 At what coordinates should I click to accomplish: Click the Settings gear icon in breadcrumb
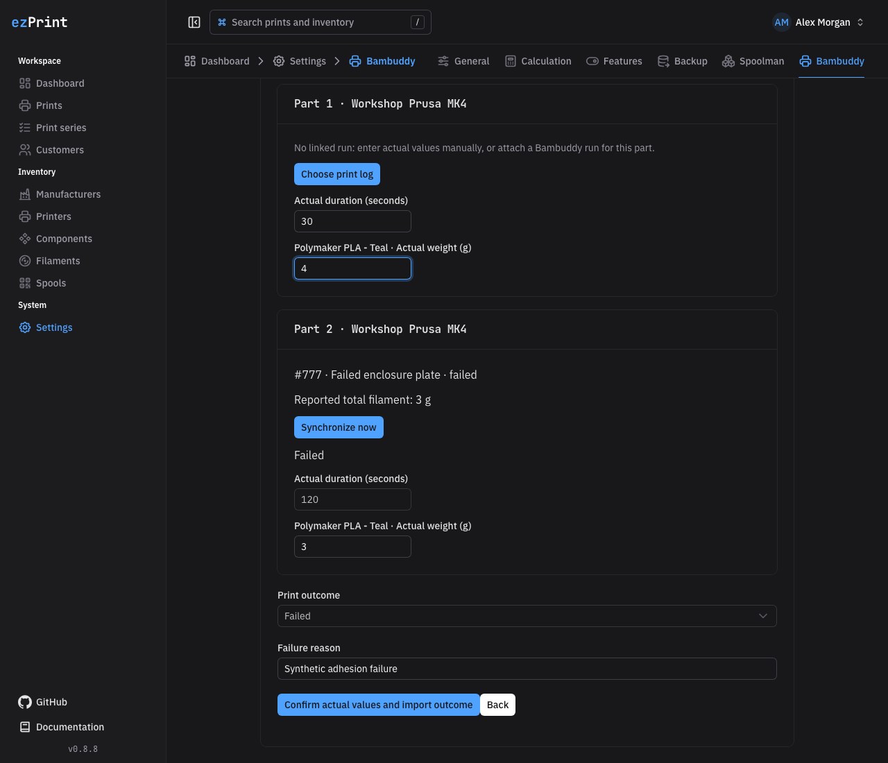(279, 61)
